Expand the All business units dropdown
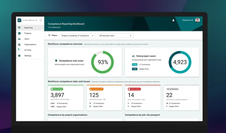 click(115, 35)
